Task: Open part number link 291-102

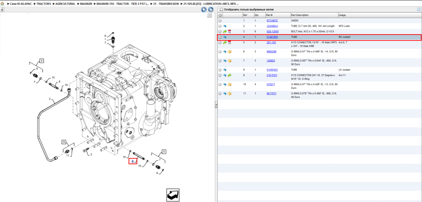Action: tap(271, 43)
